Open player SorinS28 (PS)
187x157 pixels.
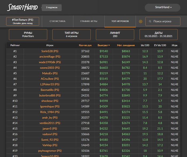coord(50,51)
